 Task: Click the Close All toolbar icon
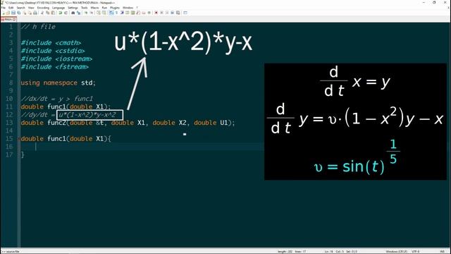30,13
